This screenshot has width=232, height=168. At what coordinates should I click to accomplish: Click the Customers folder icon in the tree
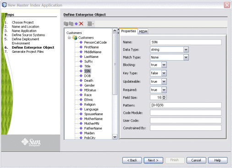click(75, 38)
